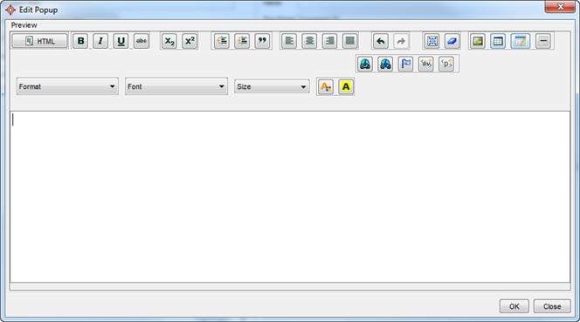580x322 pixels.
Task: Decrease indent with the outdent icon
Action: (222, 41)
